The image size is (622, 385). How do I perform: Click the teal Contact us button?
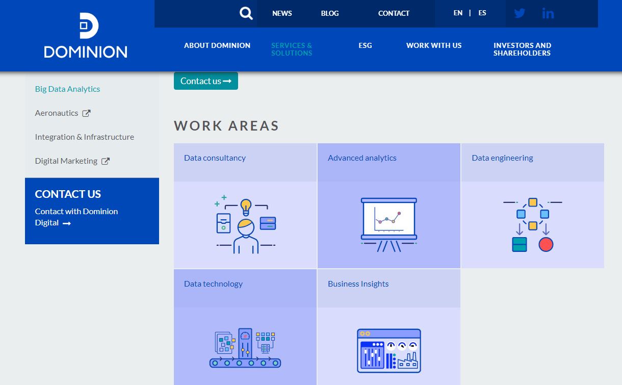pos(206,81)
